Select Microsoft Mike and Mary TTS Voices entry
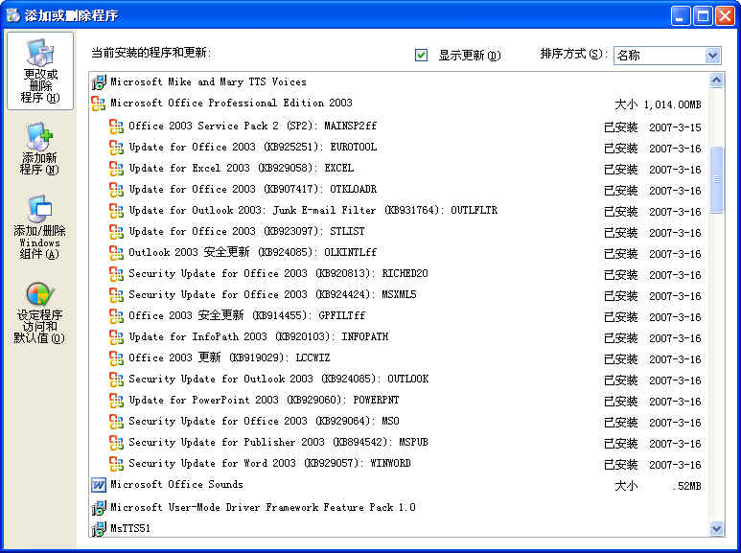The width and height of the screenshot is (741, 553). click(208, 81)
